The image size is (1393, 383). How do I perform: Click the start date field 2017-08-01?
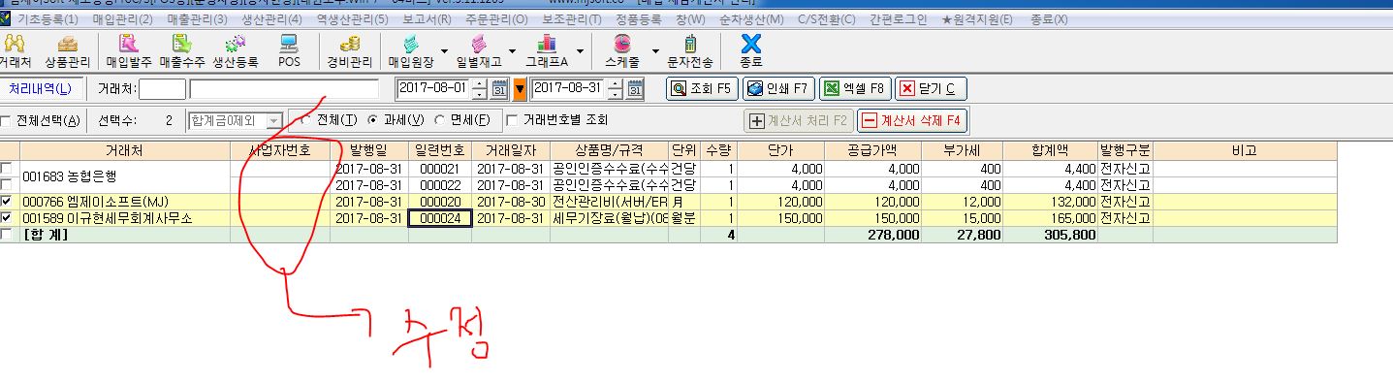click(433, 89)
